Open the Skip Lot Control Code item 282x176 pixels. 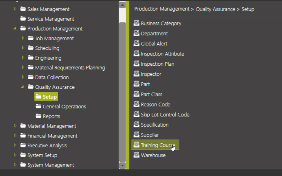point(165,115)
